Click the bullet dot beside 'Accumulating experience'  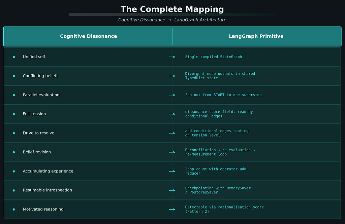14,171
